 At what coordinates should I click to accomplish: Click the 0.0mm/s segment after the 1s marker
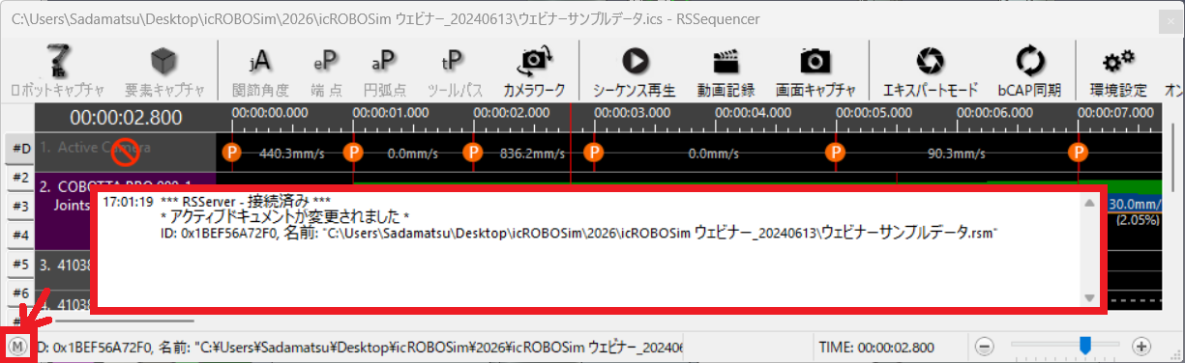point(413,153)
